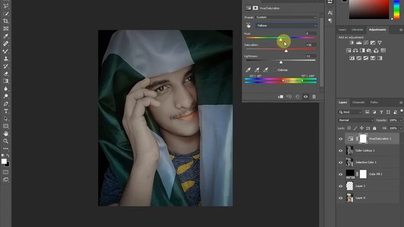
Task: Switch to the Learn tab
Action: 342,30
